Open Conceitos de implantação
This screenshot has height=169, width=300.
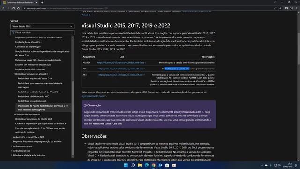pyautogui.click(x=28, y=47)
